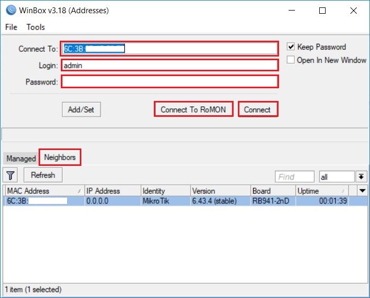The width and height of the screenshot is (370, 298).
Task: Click the Connect To RoMON button
Action: point(193,109)
